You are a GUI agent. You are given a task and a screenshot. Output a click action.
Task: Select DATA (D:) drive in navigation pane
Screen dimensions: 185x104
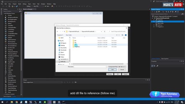tap(63, 62)
